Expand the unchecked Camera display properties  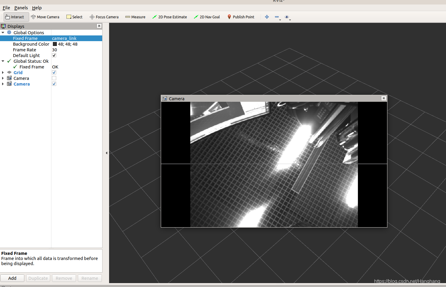pos(3,78)
